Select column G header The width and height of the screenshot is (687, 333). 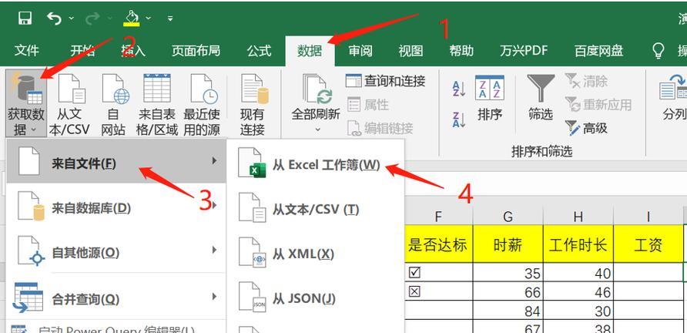508,215
